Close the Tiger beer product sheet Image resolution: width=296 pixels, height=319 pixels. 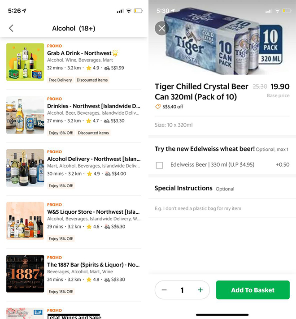tap(162, 28)
